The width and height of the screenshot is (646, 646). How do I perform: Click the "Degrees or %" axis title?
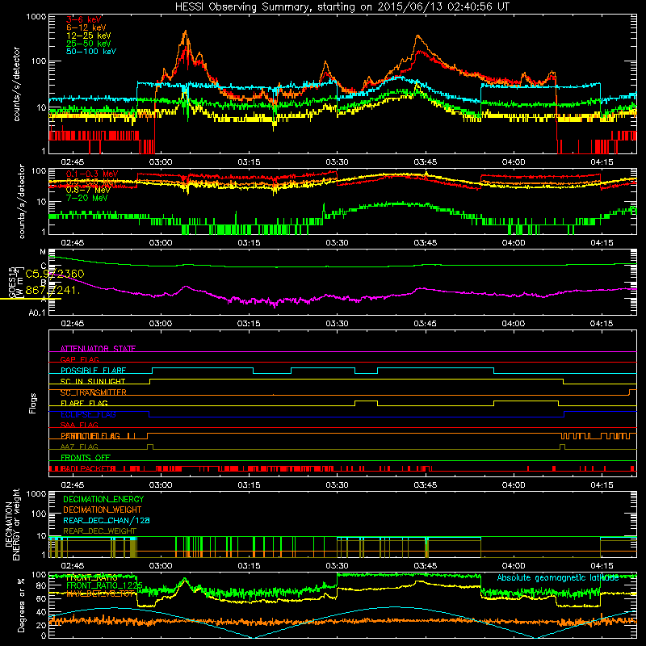pos(21,605)
